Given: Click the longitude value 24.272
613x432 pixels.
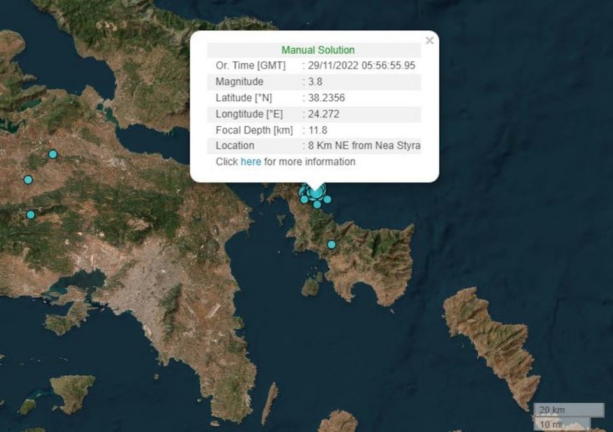Looking at the screenshot, I should (324, 114).
